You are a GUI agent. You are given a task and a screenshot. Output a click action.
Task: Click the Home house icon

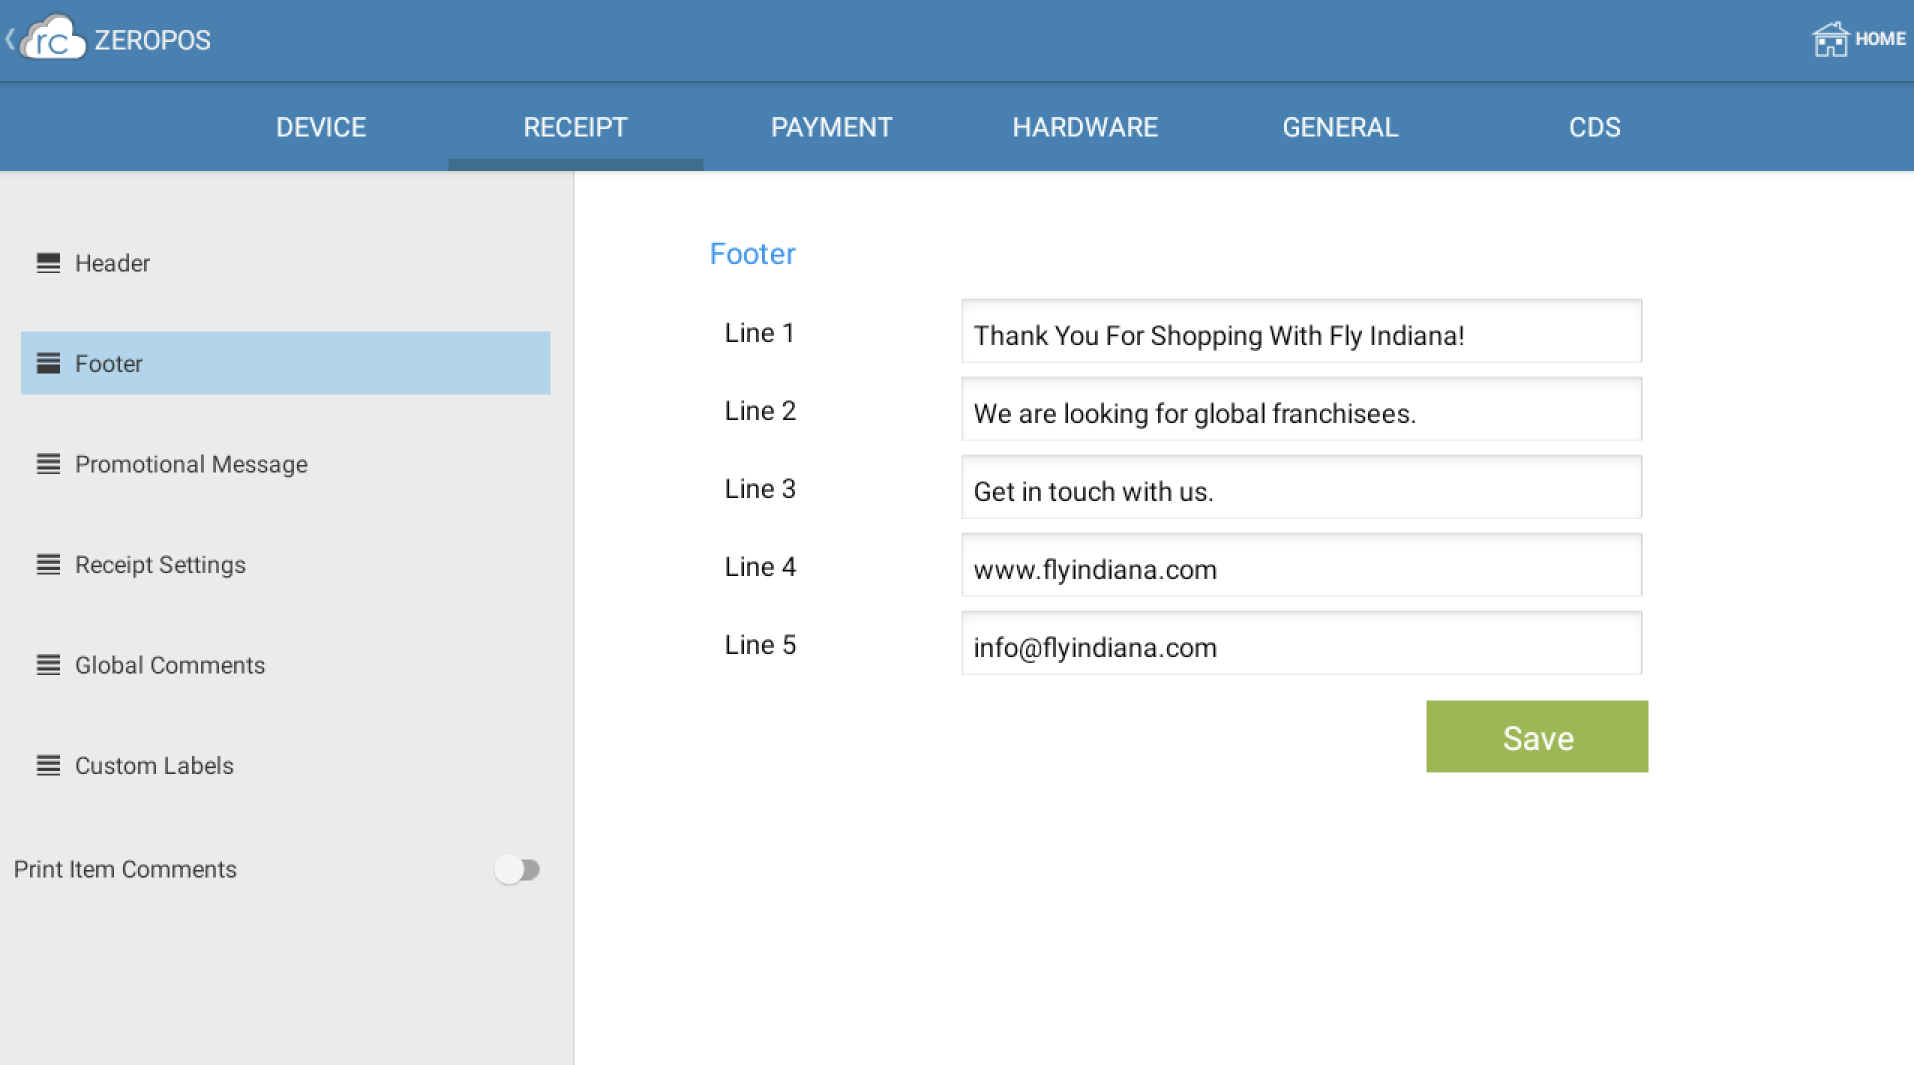click(1830, 39)
